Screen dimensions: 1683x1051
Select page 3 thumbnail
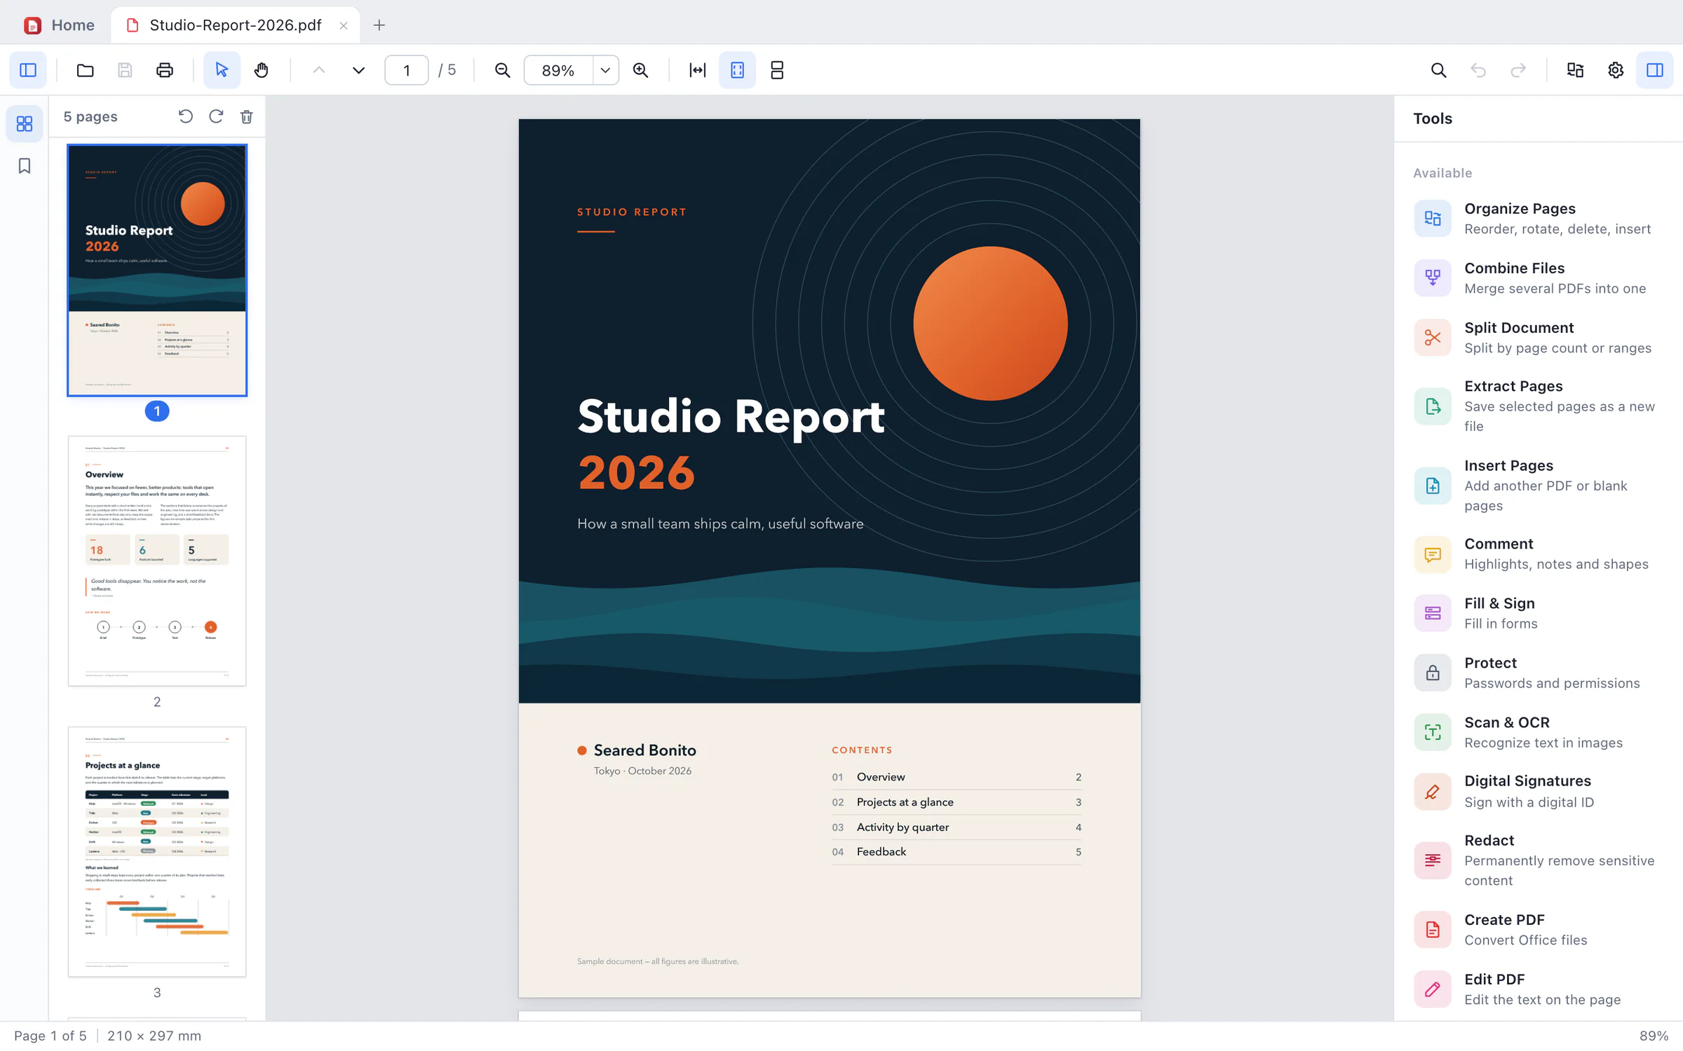(157, 851)
